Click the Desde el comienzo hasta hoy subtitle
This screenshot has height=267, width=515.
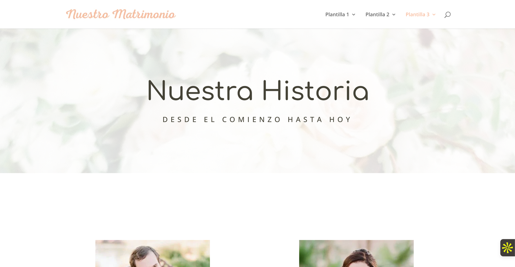tap(257, 119)
